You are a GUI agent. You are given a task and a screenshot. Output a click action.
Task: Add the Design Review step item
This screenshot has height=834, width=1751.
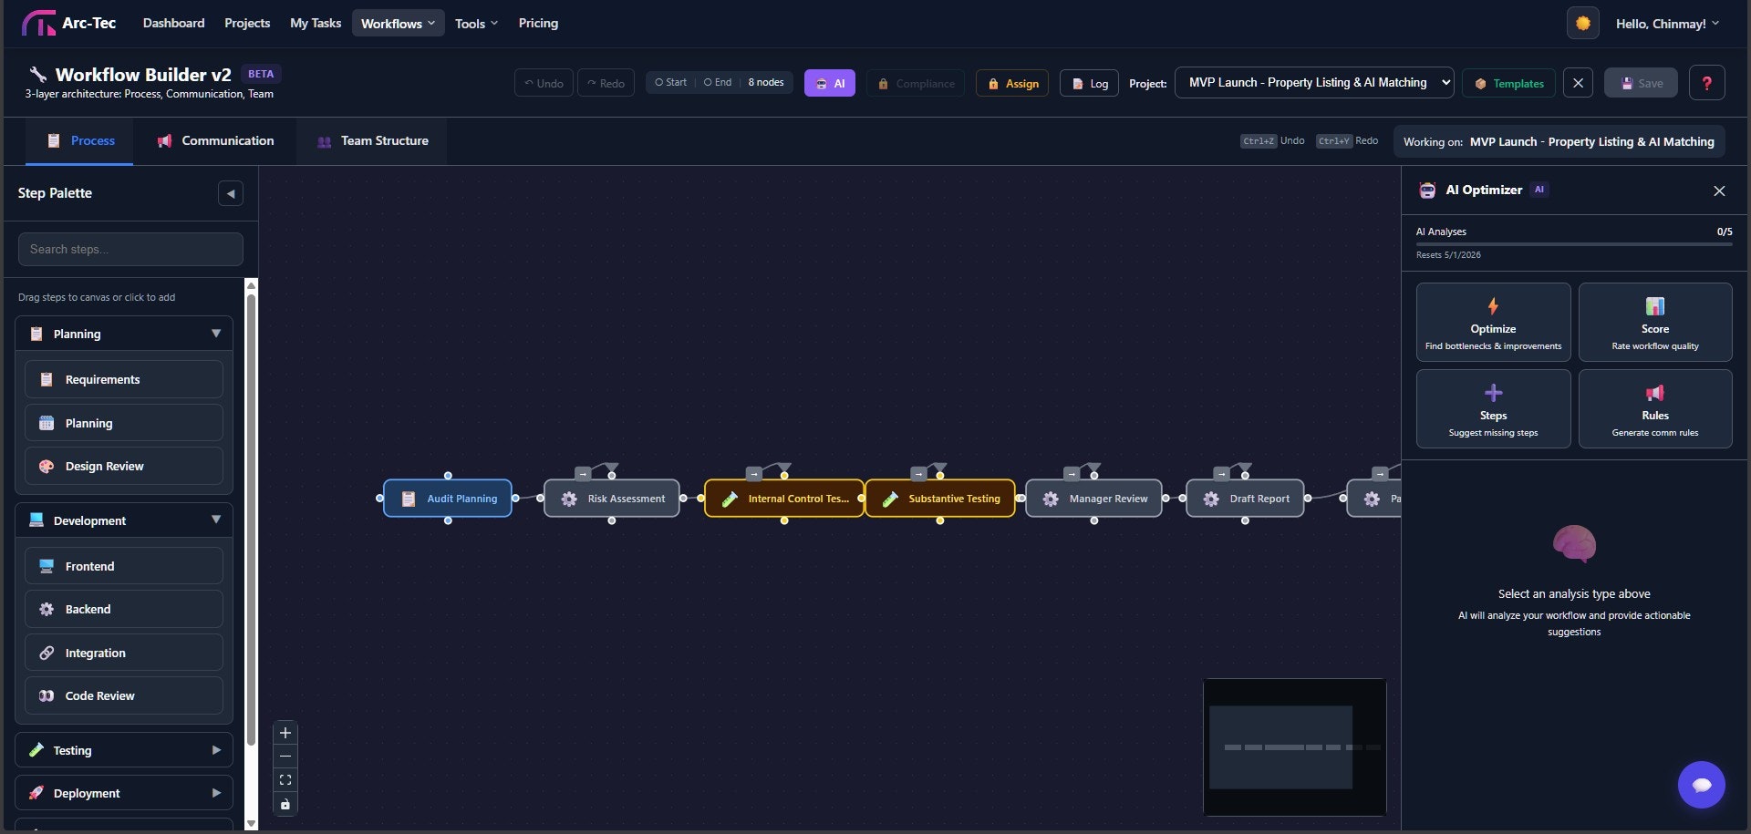tap(124, 466)
